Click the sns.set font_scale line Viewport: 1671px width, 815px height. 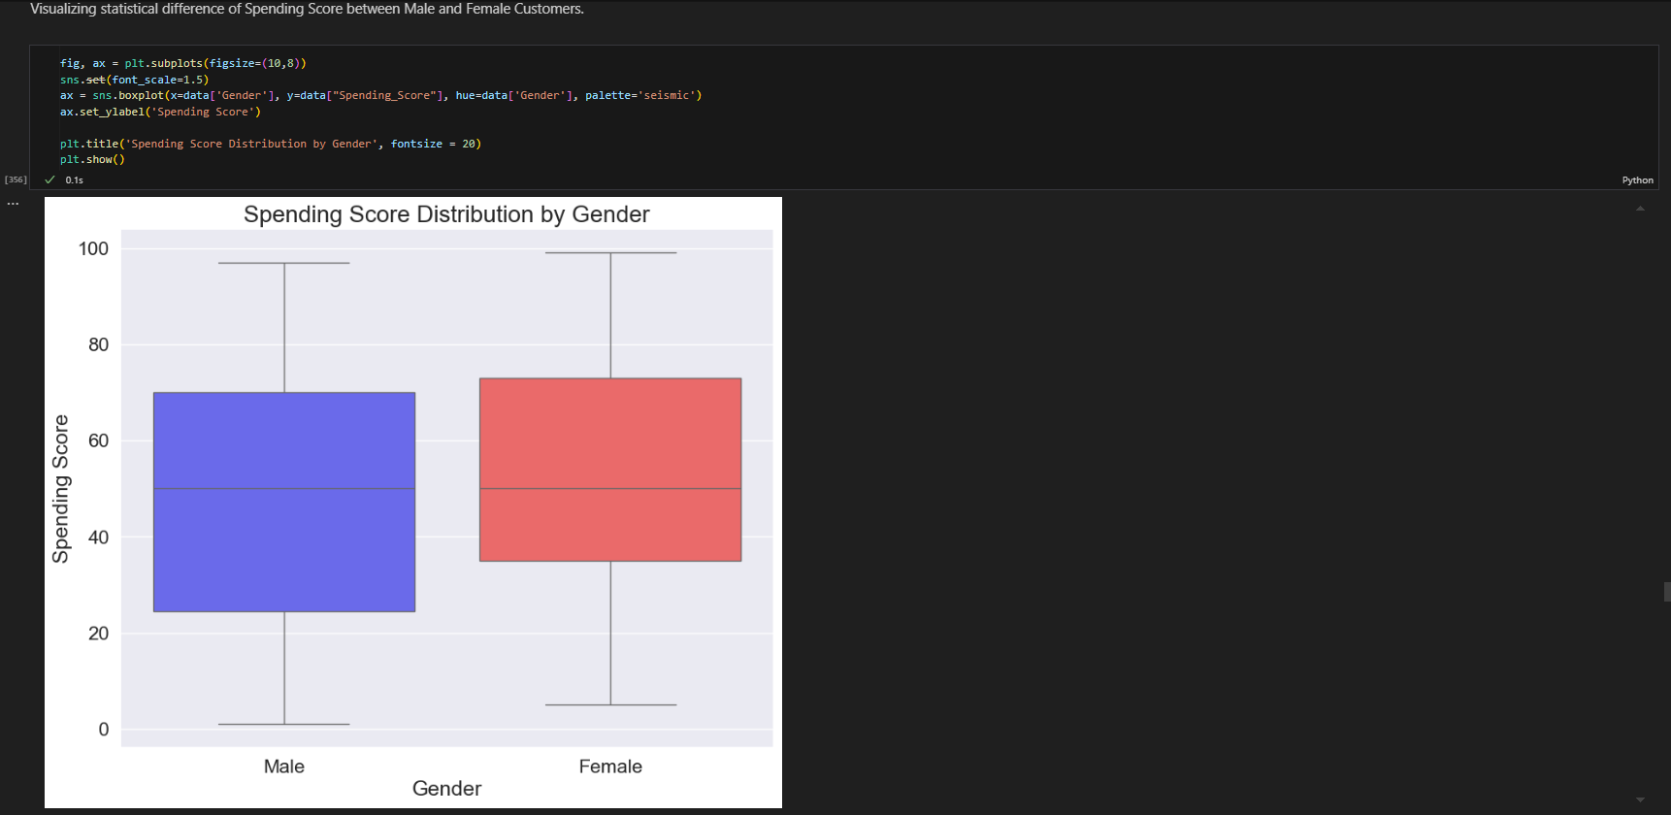click(x=134, y=80)
